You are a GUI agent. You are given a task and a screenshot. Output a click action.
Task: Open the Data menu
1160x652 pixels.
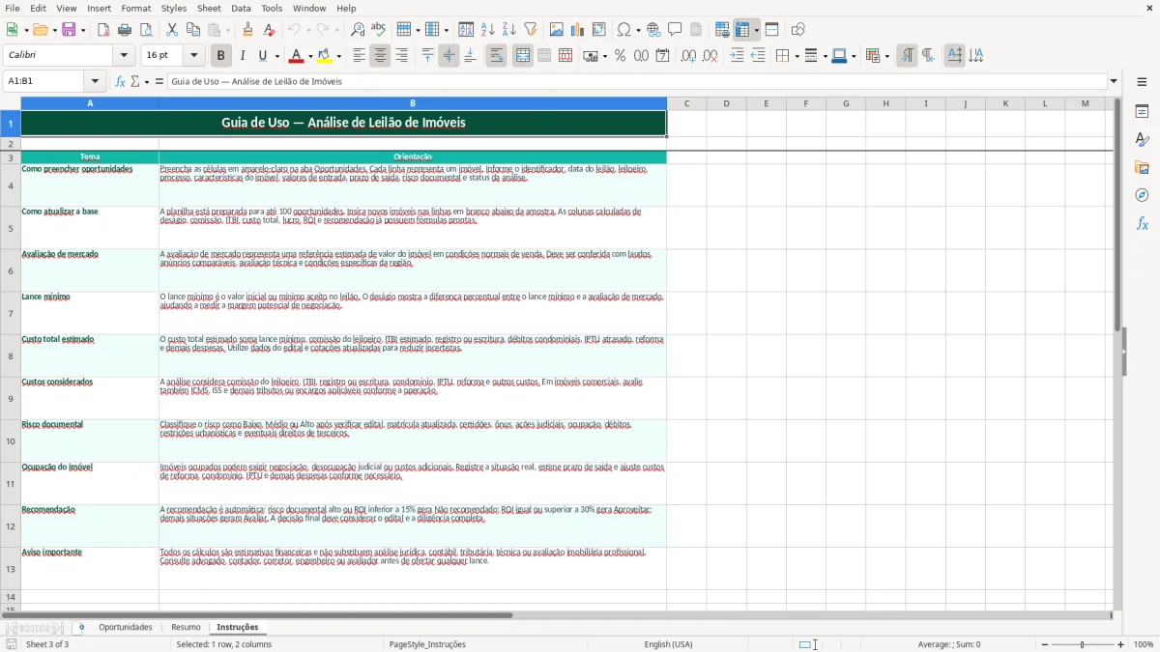click(x=241, y=8)
